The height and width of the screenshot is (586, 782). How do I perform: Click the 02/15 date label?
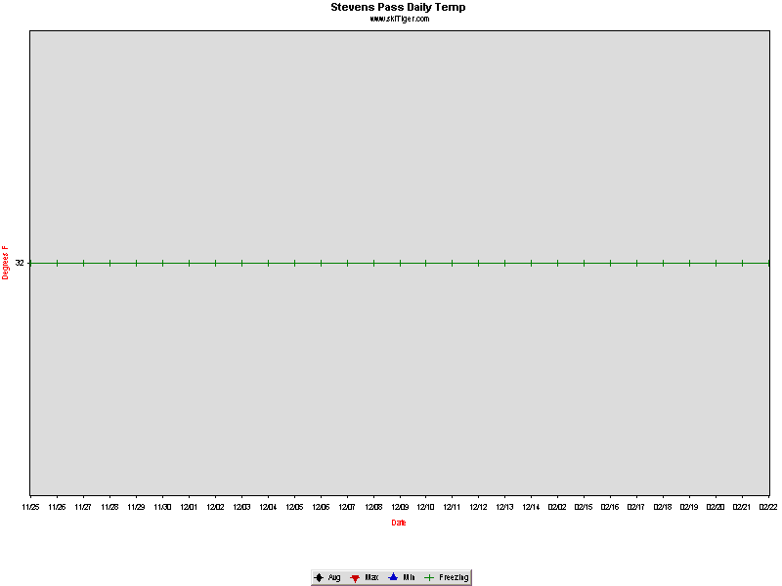pyautogui.click(x=584, y=507)
